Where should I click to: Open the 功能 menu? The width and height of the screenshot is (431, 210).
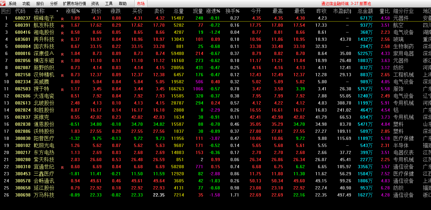click(26, 4)
